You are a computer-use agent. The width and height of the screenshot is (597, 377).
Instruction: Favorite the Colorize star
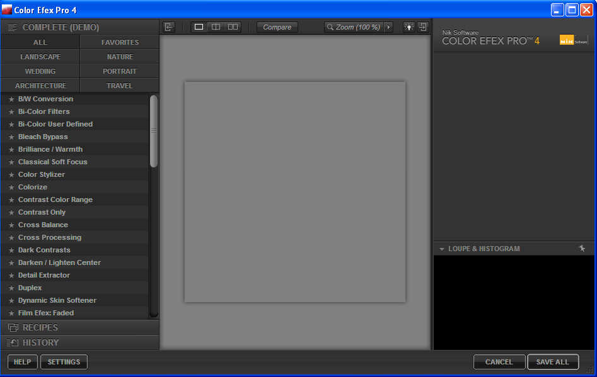(x=11, y=188)
